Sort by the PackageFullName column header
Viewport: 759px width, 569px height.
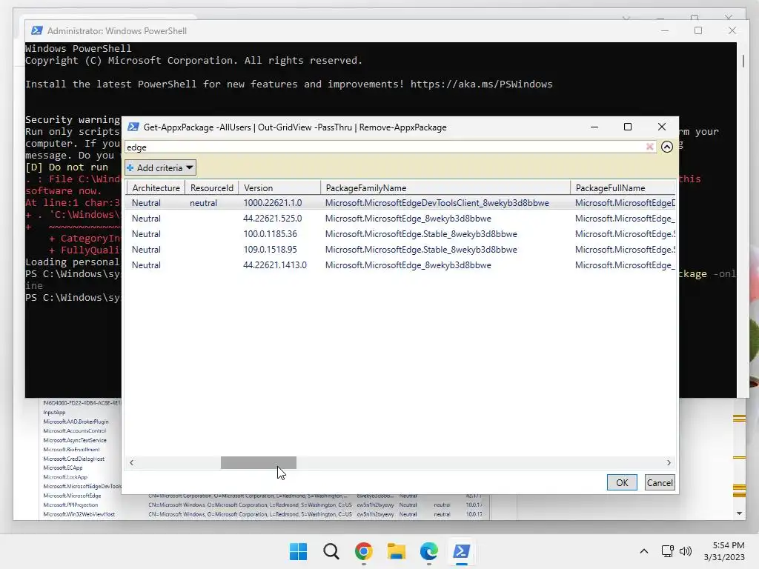pyautogui.click(x=623, y=187)
